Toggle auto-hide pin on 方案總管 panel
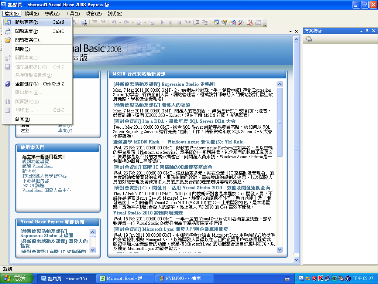 (x=367, y=31)
